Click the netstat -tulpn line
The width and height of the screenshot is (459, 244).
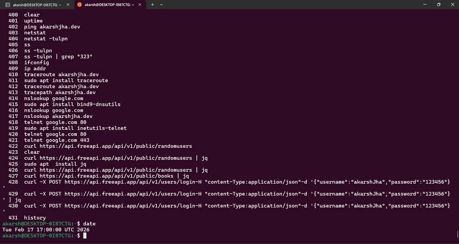(x=38, y=39)
